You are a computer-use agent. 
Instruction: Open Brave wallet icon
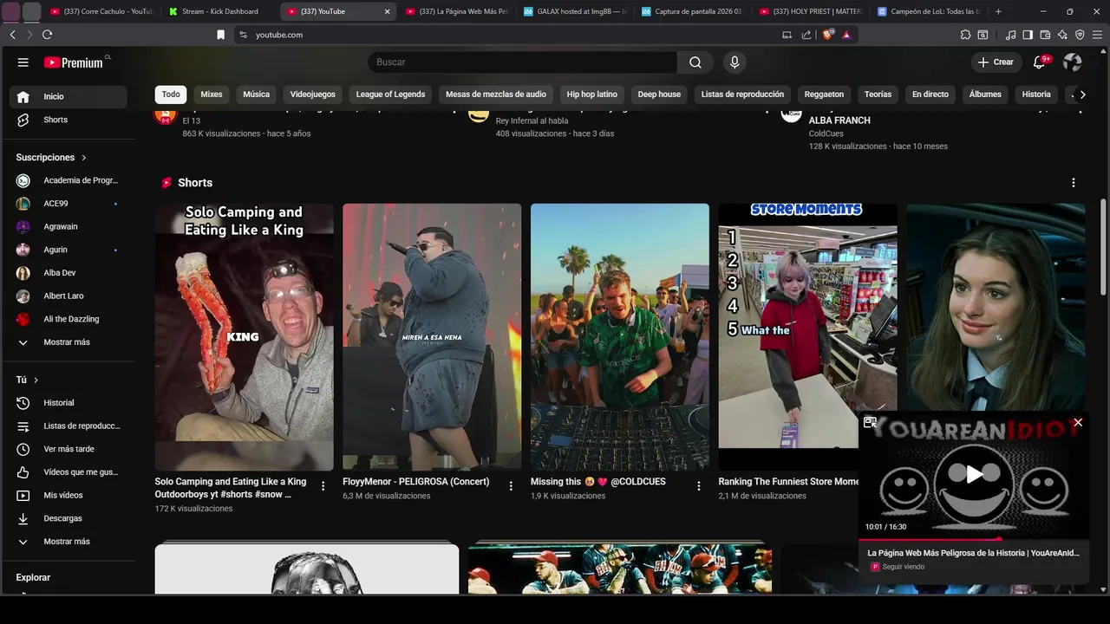tap(1045, 35)
